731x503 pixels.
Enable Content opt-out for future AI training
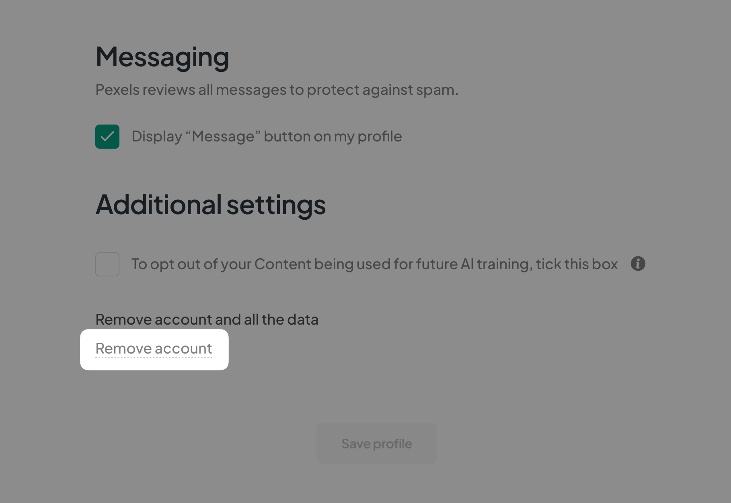click(x=107, y=264)
